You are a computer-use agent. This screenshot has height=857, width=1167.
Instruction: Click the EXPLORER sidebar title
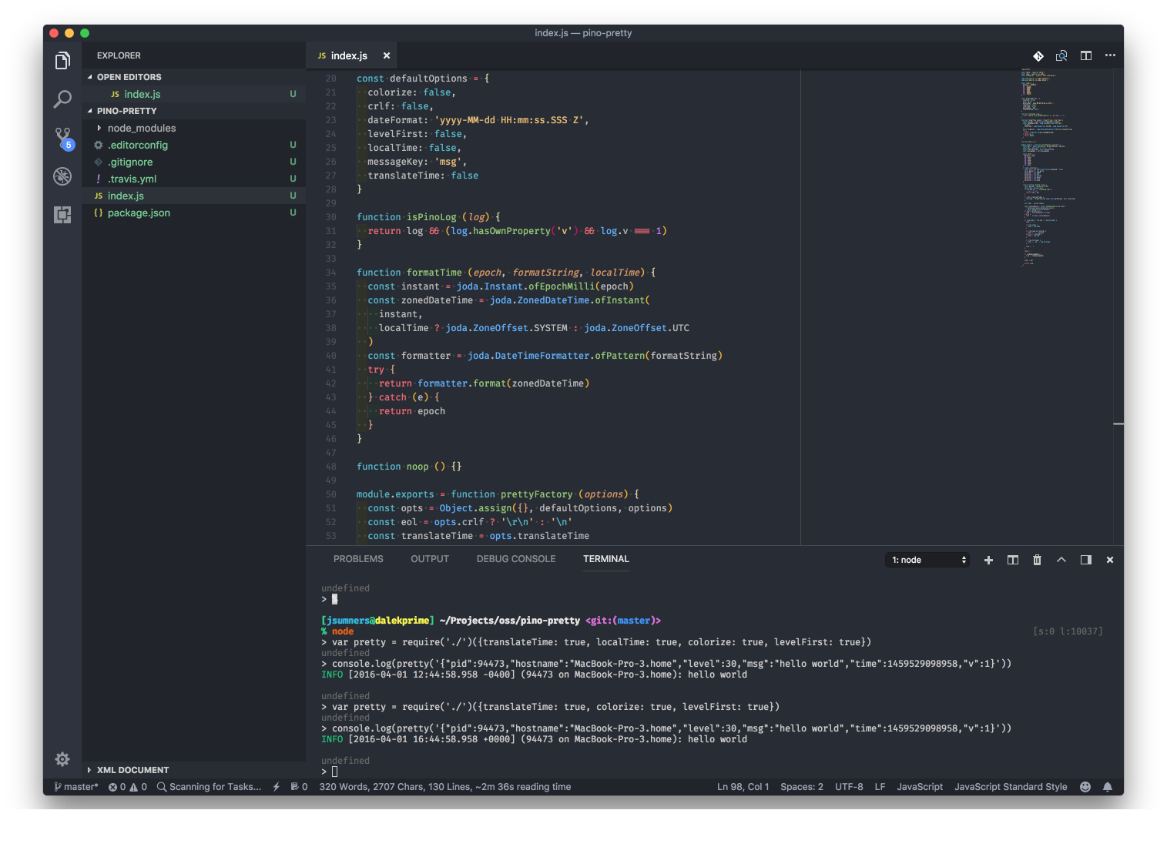(119, 55)
